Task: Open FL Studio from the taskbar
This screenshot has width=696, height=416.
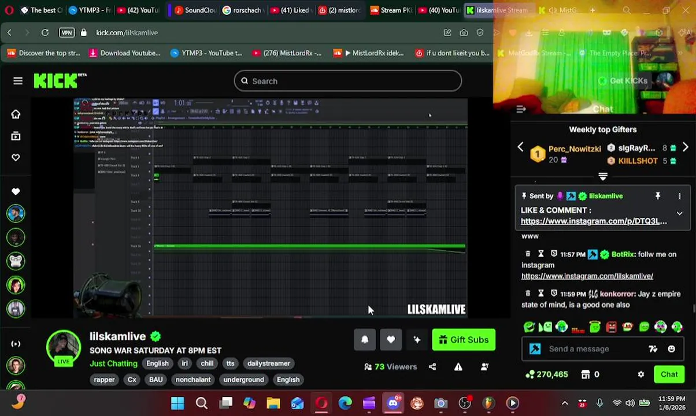Action: [488, 403]
